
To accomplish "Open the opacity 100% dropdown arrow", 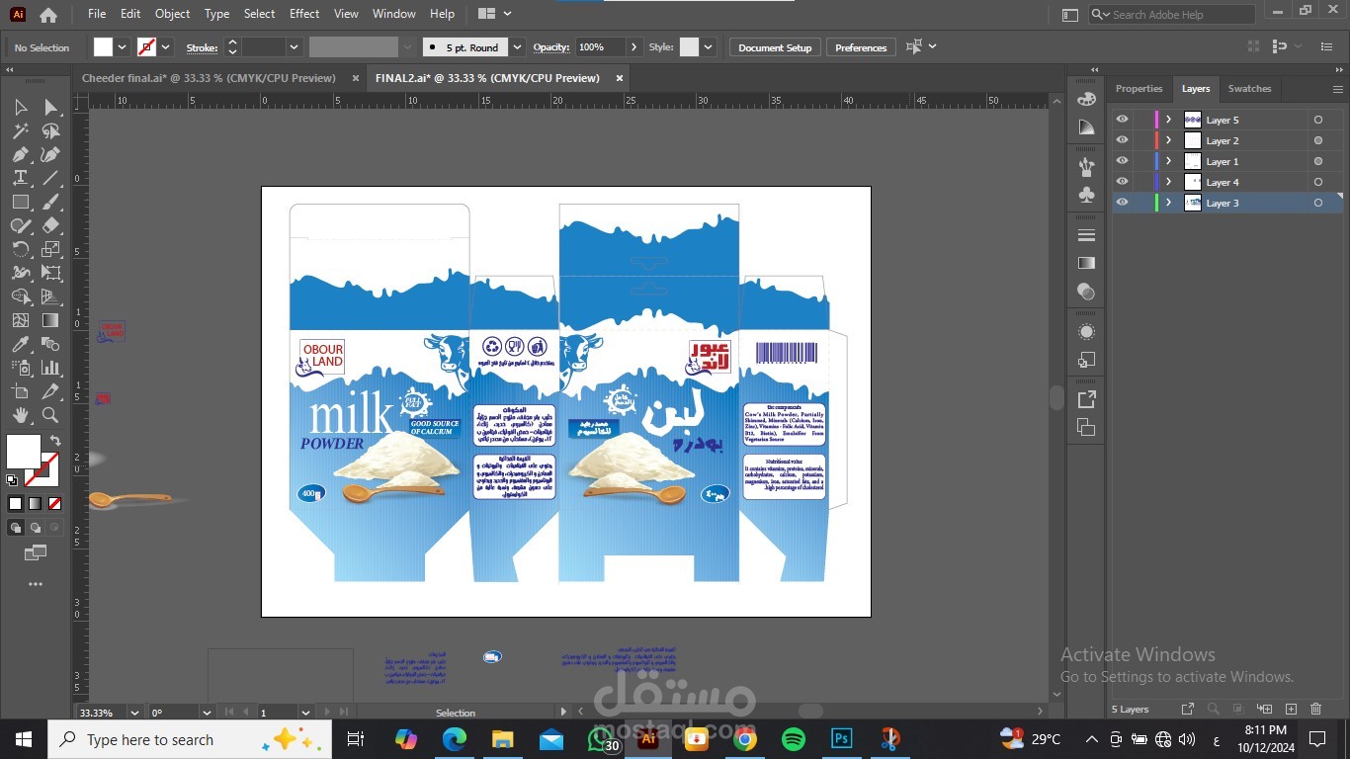I will (634, 47).
